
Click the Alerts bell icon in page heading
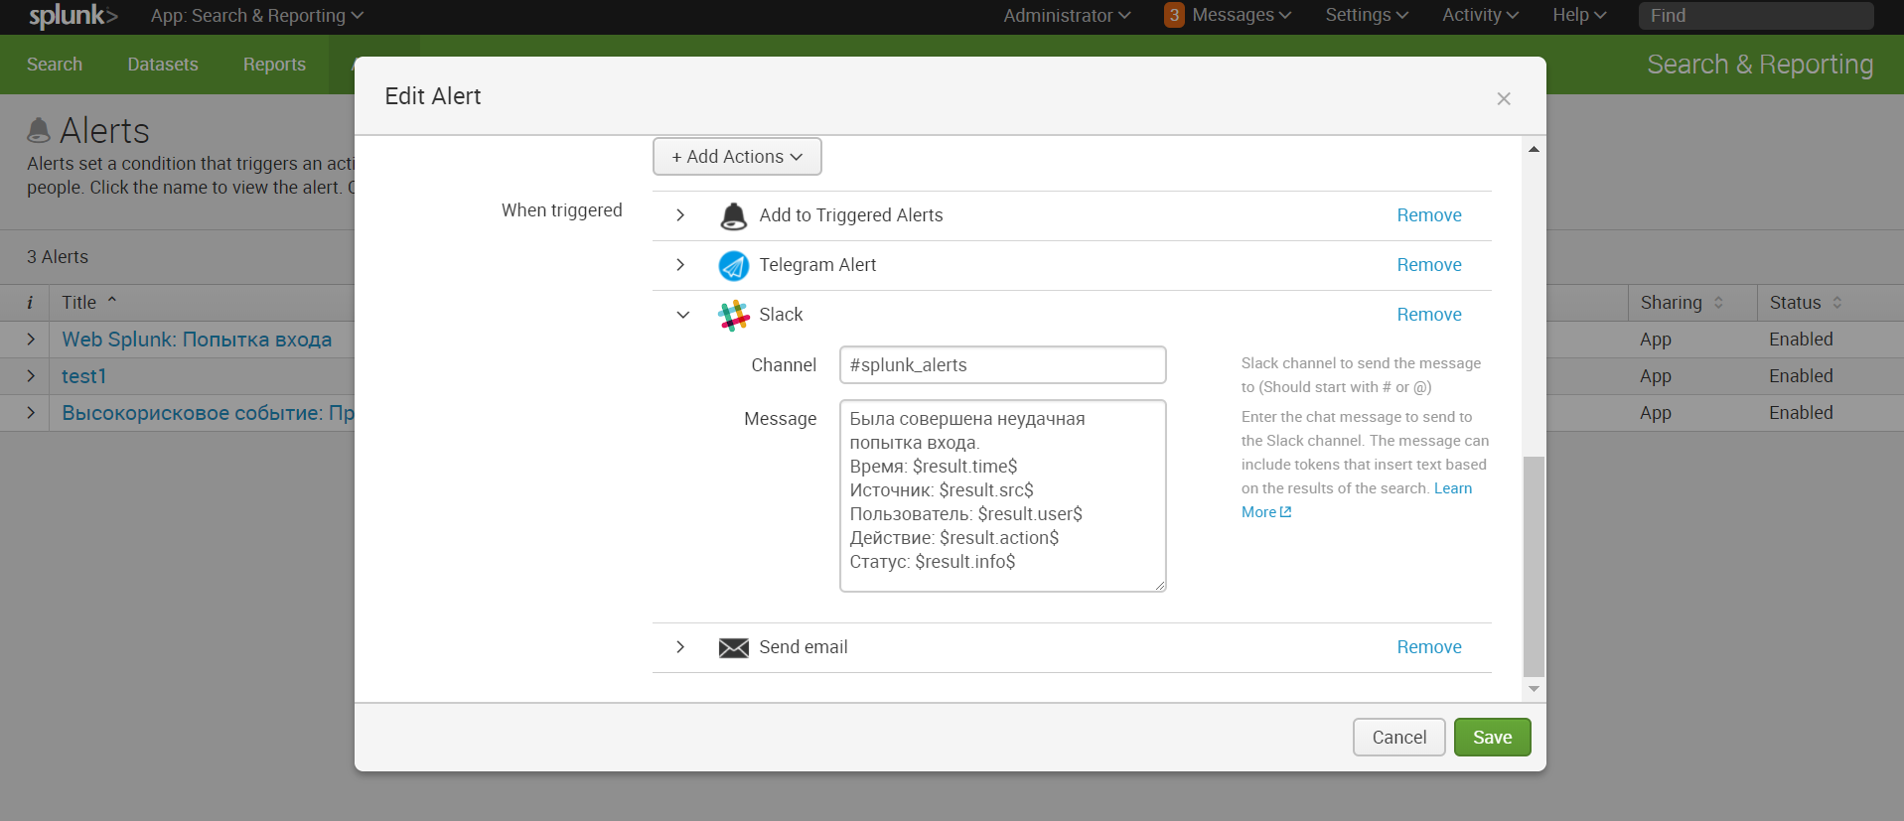[39, 130]
